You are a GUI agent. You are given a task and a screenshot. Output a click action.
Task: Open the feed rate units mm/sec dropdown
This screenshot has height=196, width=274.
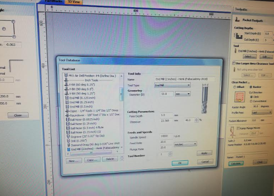coord(185,144)
